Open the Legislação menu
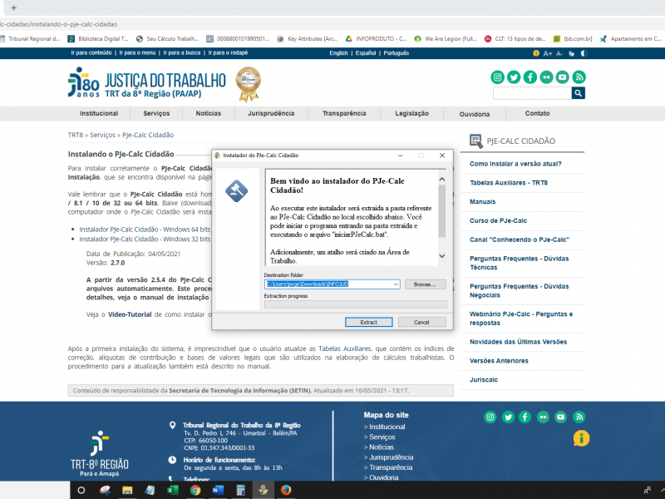 click(x=411, y=113)
